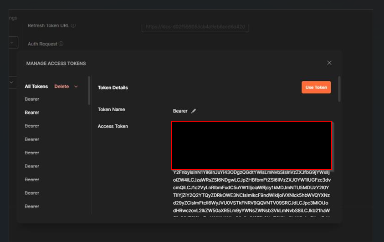Click the Refresh Token URL input field

tap(195, 27)
